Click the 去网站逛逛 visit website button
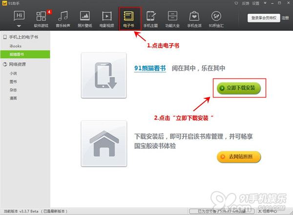Screen dimensions: 293x215 pyautogui.click(x=239, y=157)
